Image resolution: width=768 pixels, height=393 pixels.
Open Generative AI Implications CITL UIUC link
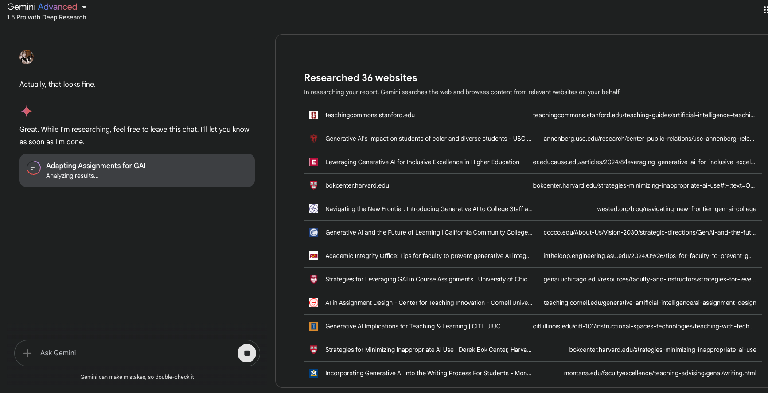[413, 326]
